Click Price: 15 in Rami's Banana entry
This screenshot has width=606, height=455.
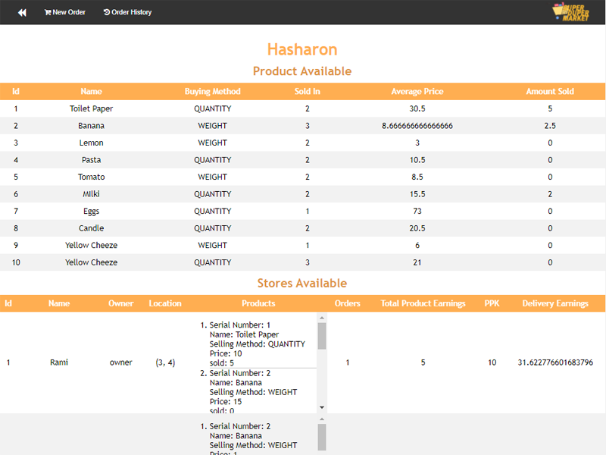226,402
